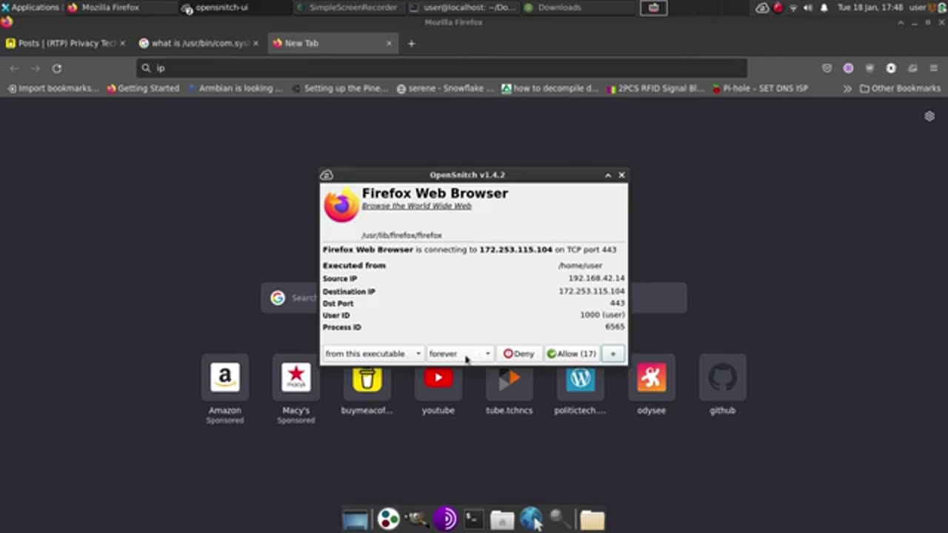Screen dimensions: 948x533
Task: Click the volume icon in system tray
Action: pyautogui.click(x=808, y=7)
